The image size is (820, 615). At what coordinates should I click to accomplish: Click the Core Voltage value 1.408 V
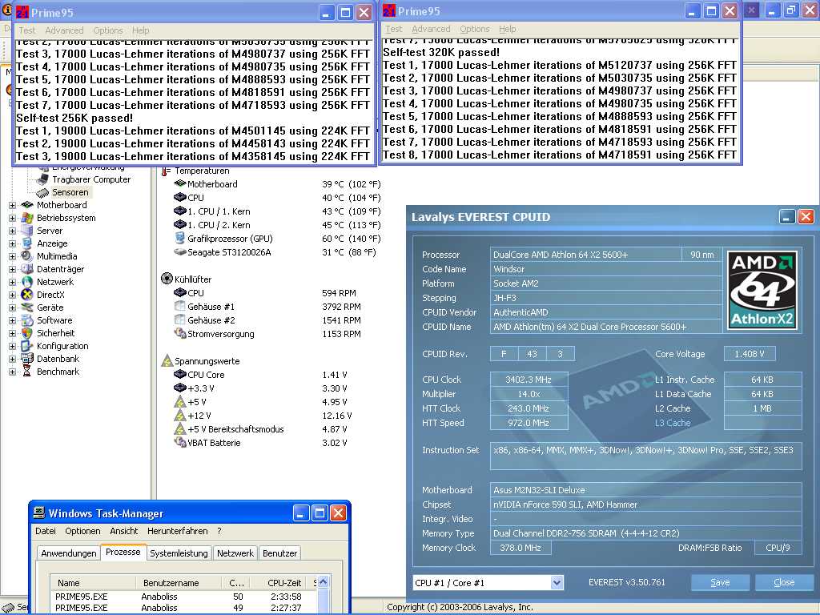point(750,354)
